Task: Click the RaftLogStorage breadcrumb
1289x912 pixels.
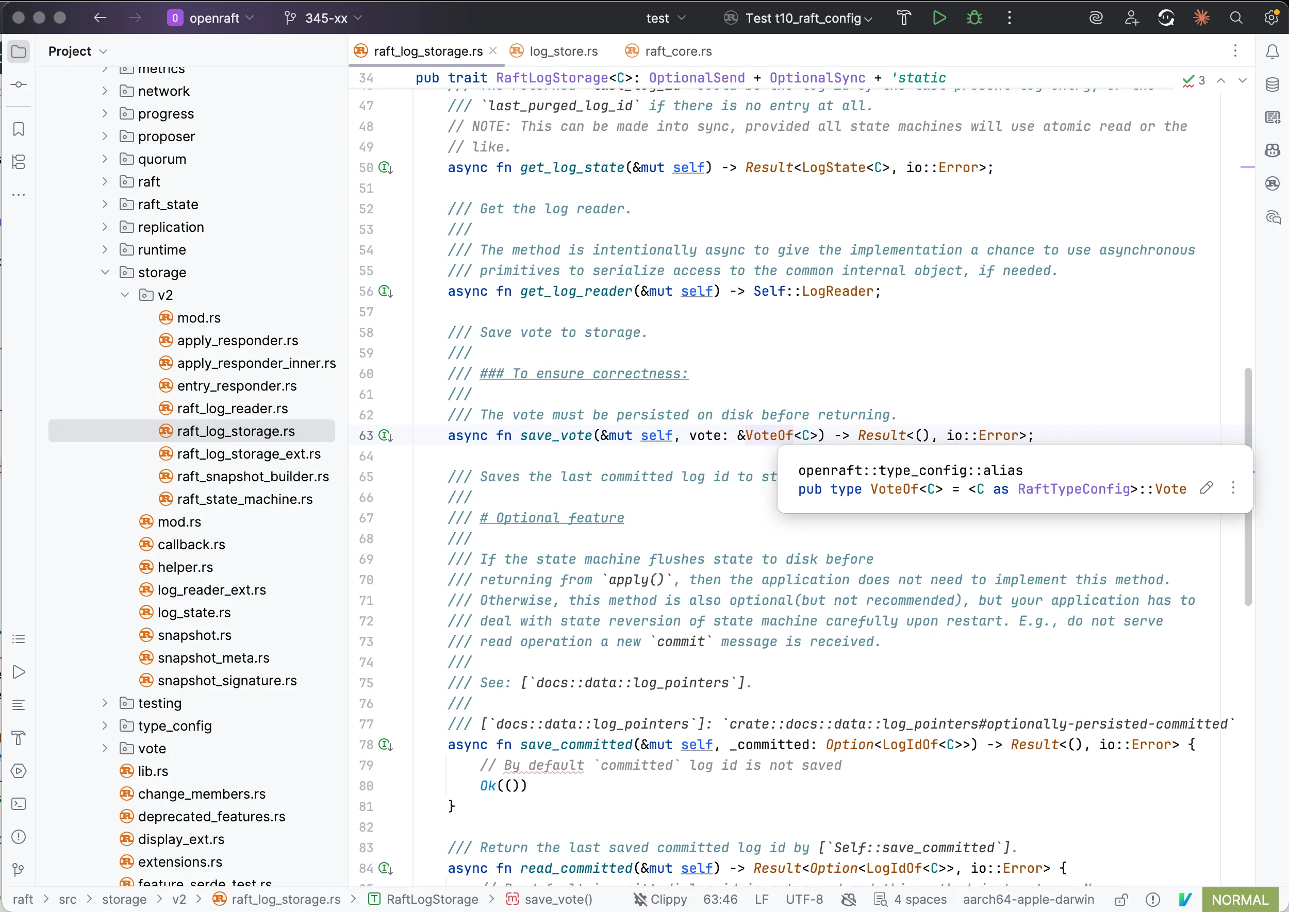Action: click(x=432, y=899)
